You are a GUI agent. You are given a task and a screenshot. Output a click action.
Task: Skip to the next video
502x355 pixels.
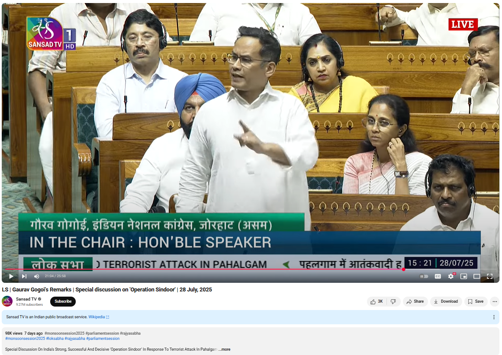click(24, 276)
